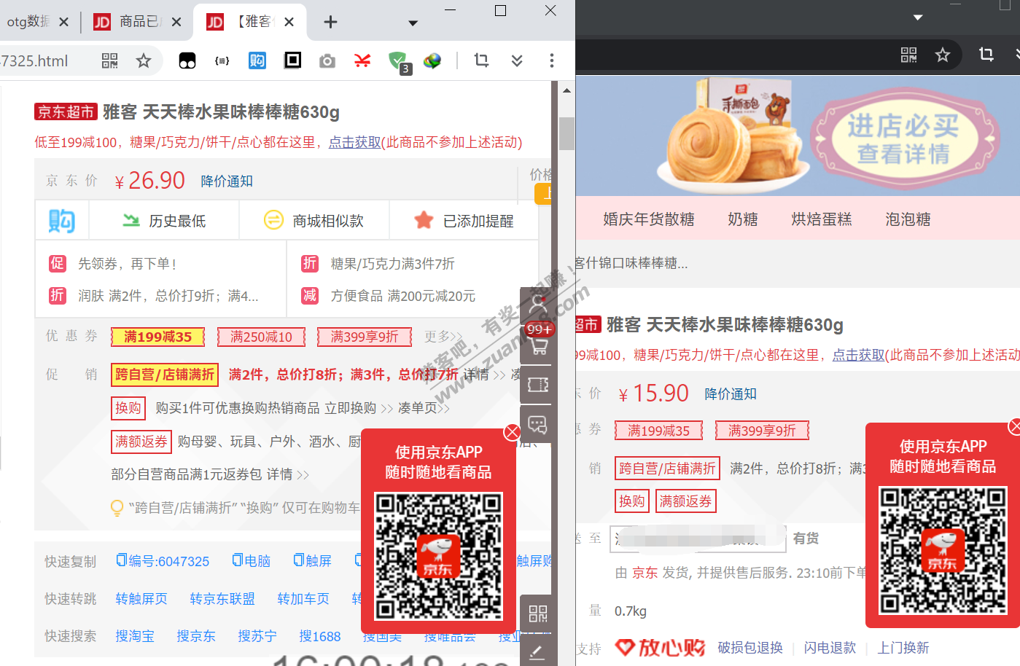Click 降价通知 next to ¥26.90
Viewport: 1020px width, 666px height.
coord(227,181)
